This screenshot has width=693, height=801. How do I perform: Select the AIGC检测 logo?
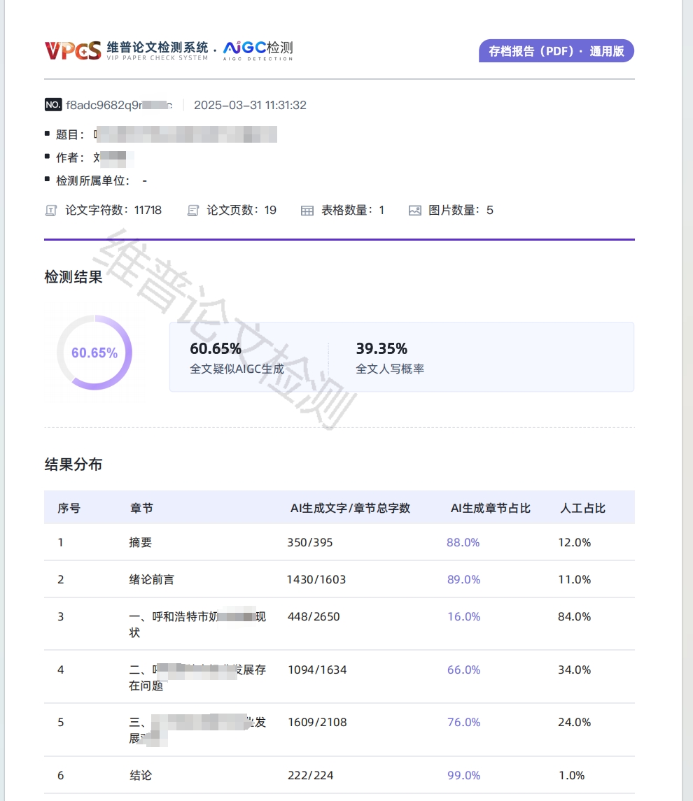pos(257,50)
